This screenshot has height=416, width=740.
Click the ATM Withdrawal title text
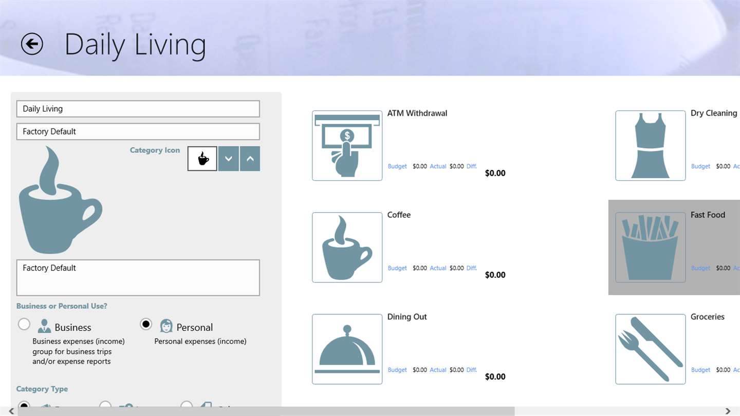coord(417,113)
